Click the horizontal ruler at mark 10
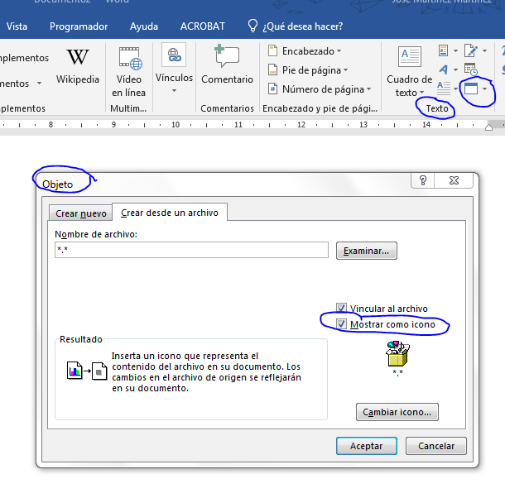Screen dimensions: 505x498 (176, 125)
